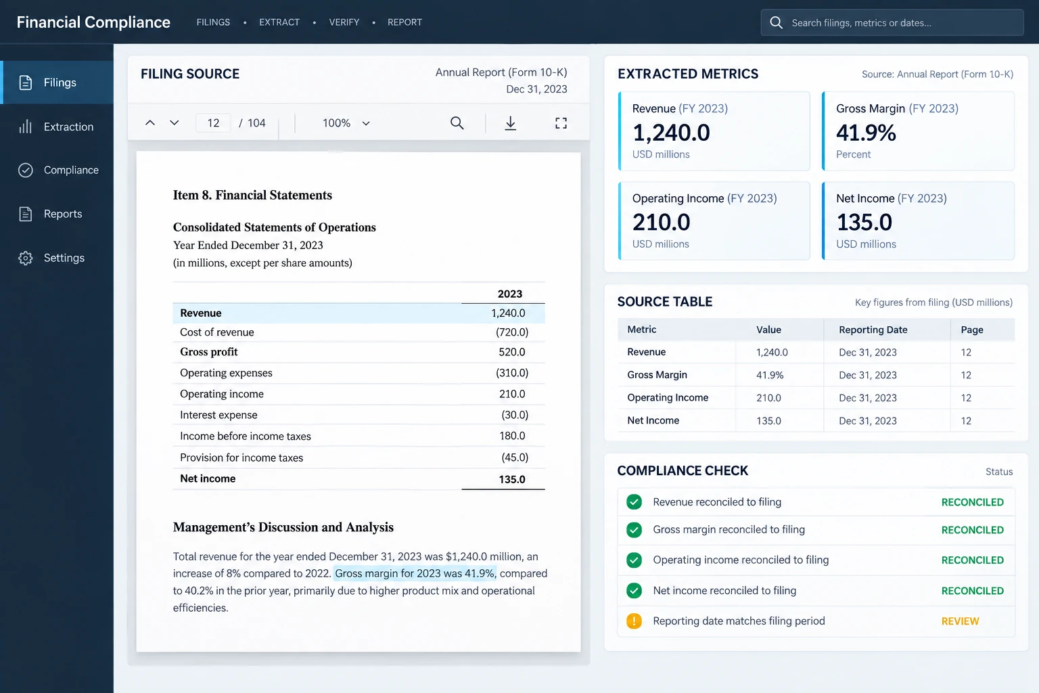Select highlighted Revenue row in statement
1039x693 pixels.
(x=359, y=313)
